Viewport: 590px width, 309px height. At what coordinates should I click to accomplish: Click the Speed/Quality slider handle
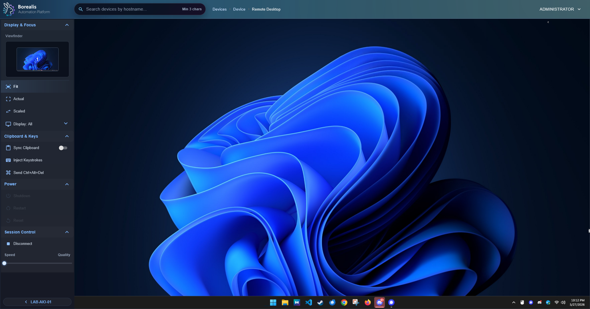click(4, 263)
